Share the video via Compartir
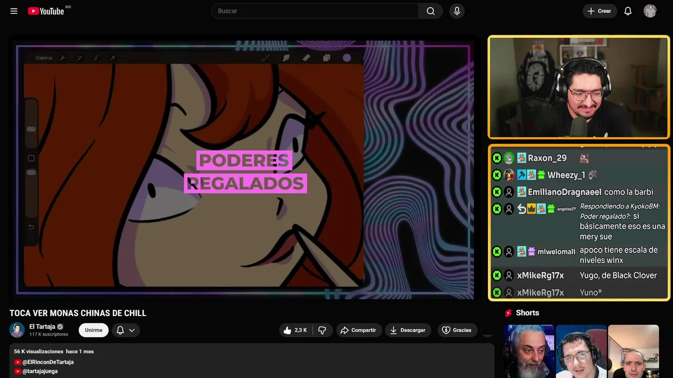Image resolution: width=673 pixels, height=378 pixels. click(x=358, y=330)
